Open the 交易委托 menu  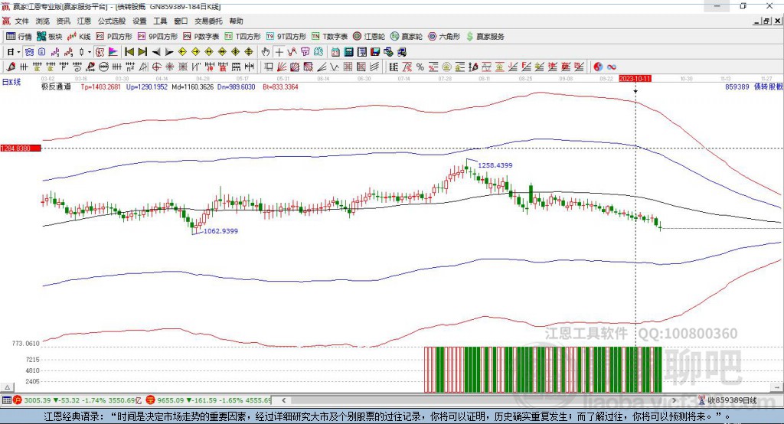coord(208,21)
